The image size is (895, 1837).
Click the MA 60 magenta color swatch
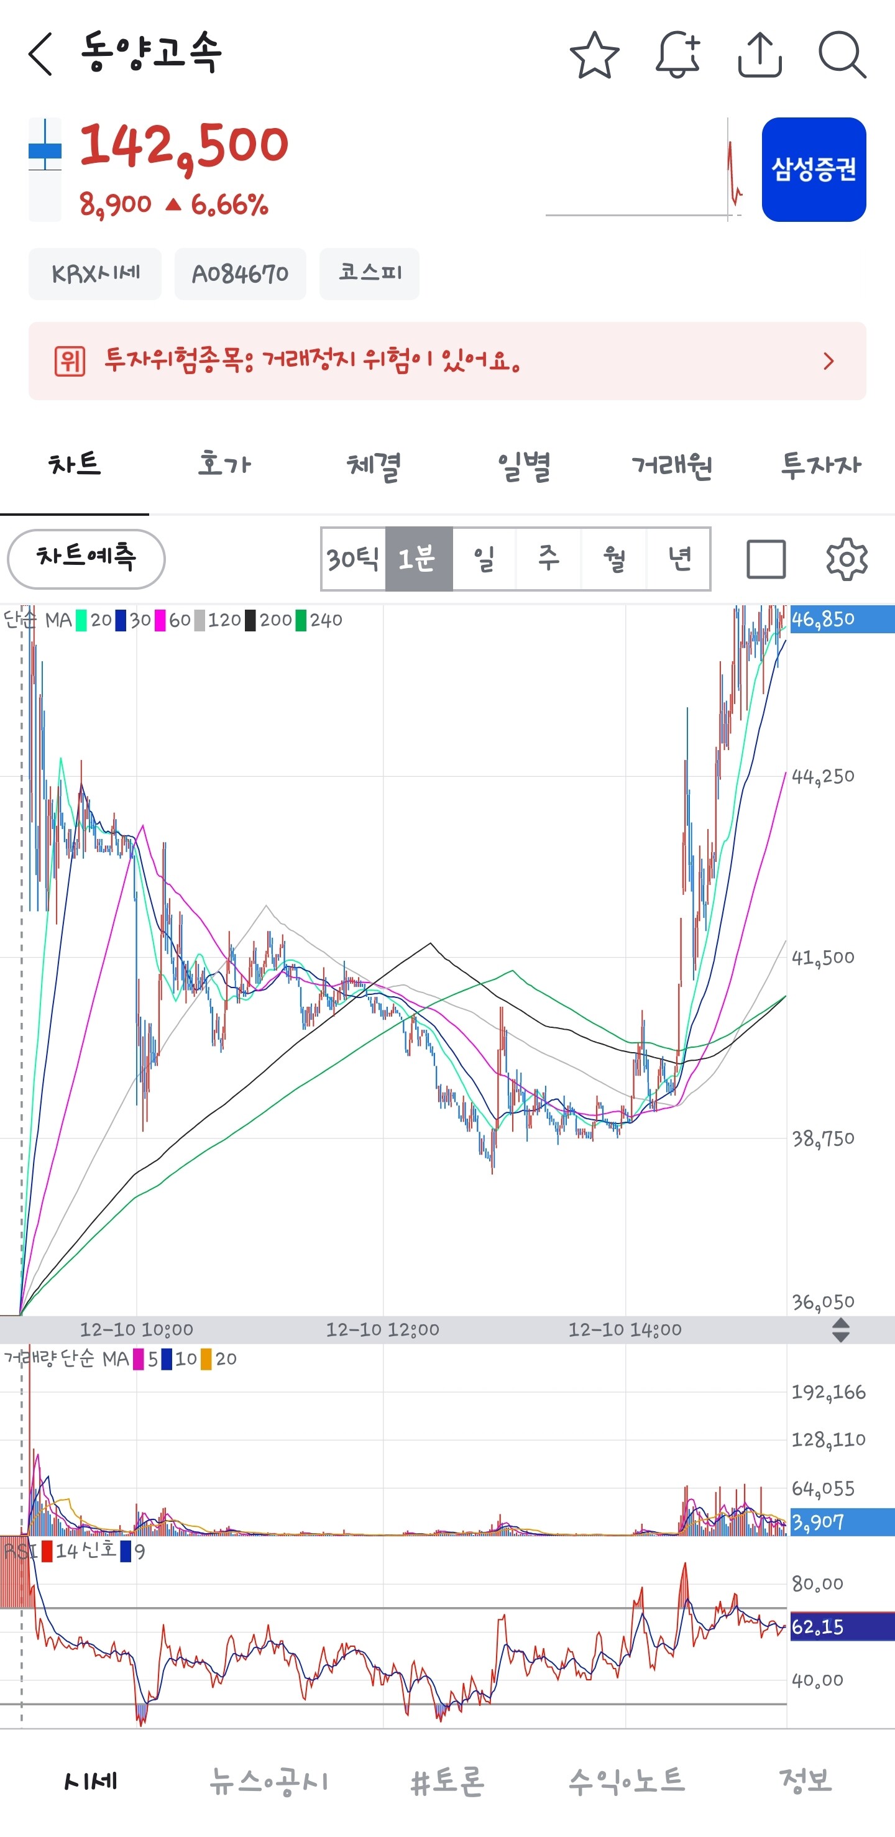point(160,620)
